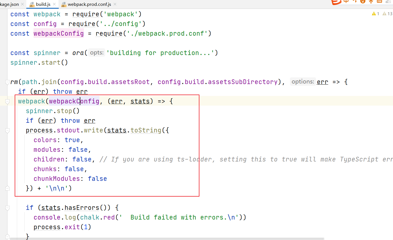Click the toString method call
Viewport: 393px width, 240px height.
click(x=146, y=130)
